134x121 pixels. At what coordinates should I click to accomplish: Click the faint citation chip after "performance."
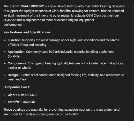(38, 25)
